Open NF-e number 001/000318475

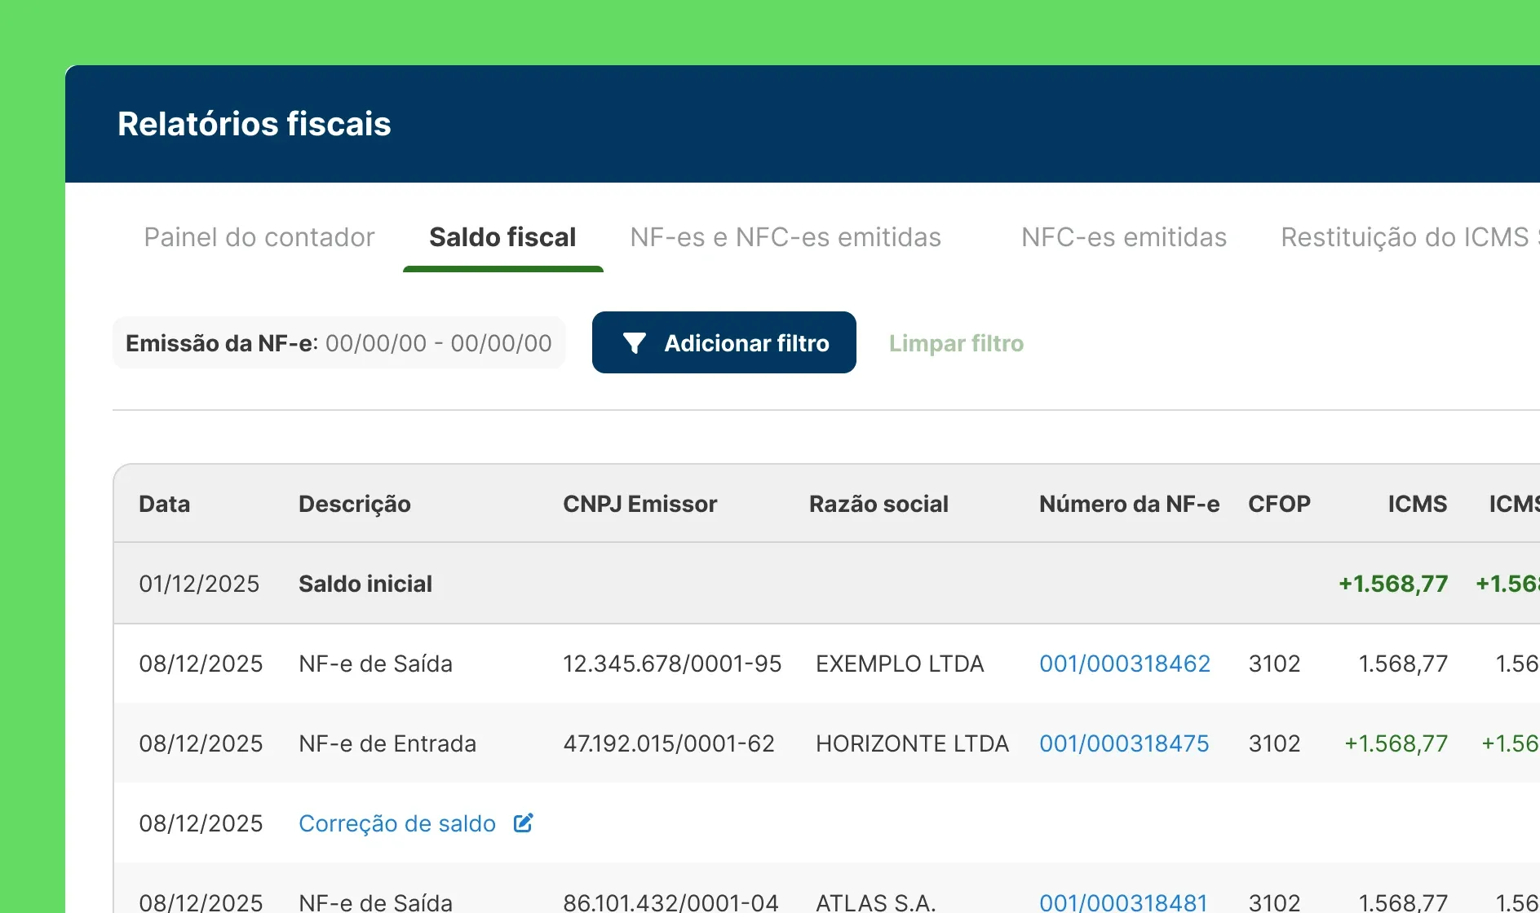tap(1124, 743)
